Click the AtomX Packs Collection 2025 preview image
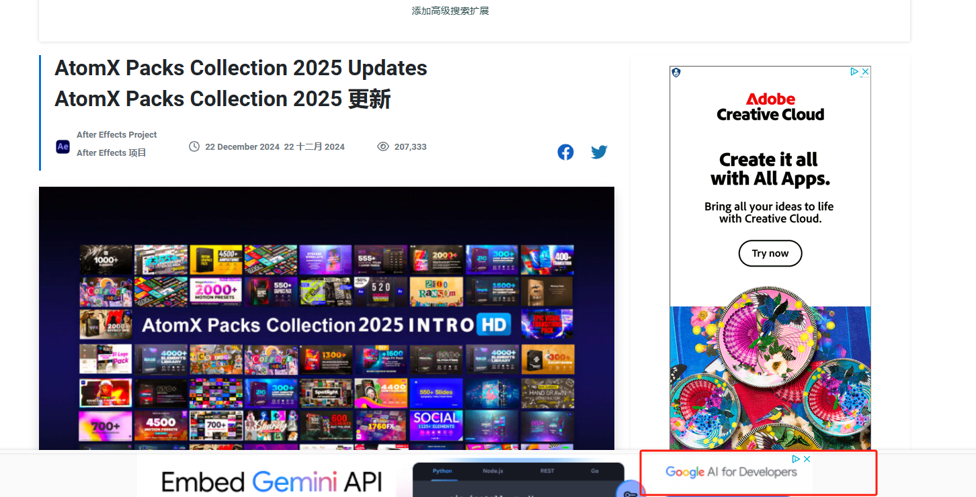Viewport: 976px width, 497px height. point(327,318)
